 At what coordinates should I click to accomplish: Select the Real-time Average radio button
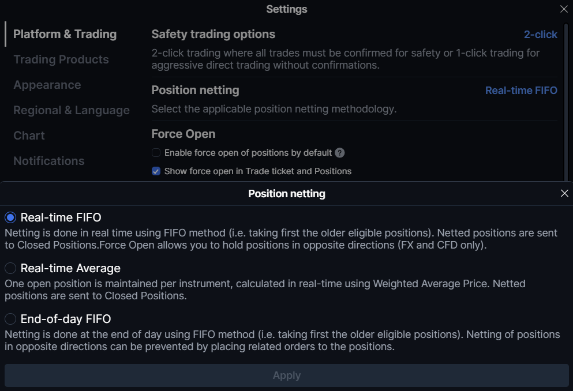(10, 268)
